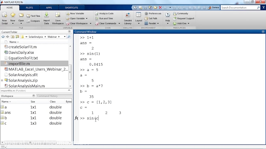
Task: Expand the Open dropdown arrow
Action: [x=21, y=24]
